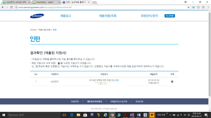Click 안내사항 footer link
Image resolution: width=211 pixels, height=118 pixels.
tap(139, 101)
